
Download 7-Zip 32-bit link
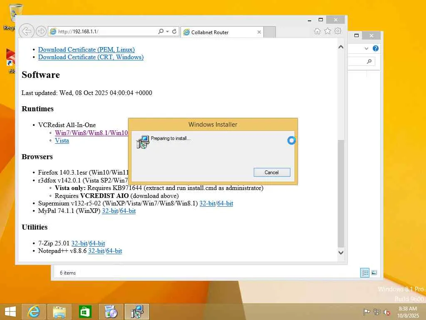tap(79, 243)
